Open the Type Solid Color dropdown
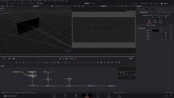This screenshot has height=98, width=174. pos(159,25)
